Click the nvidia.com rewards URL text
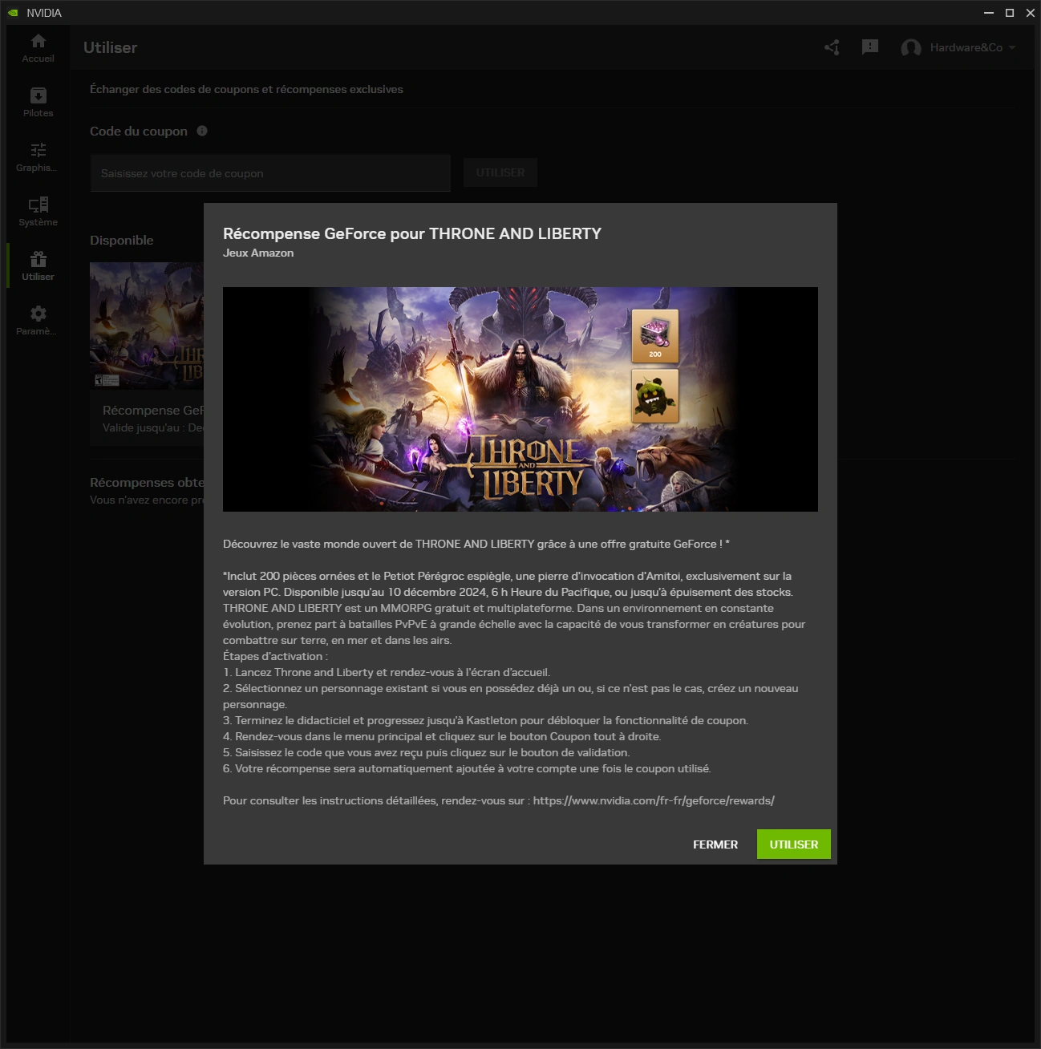Screen dimensions: 1041x1049 click(654, 800)
